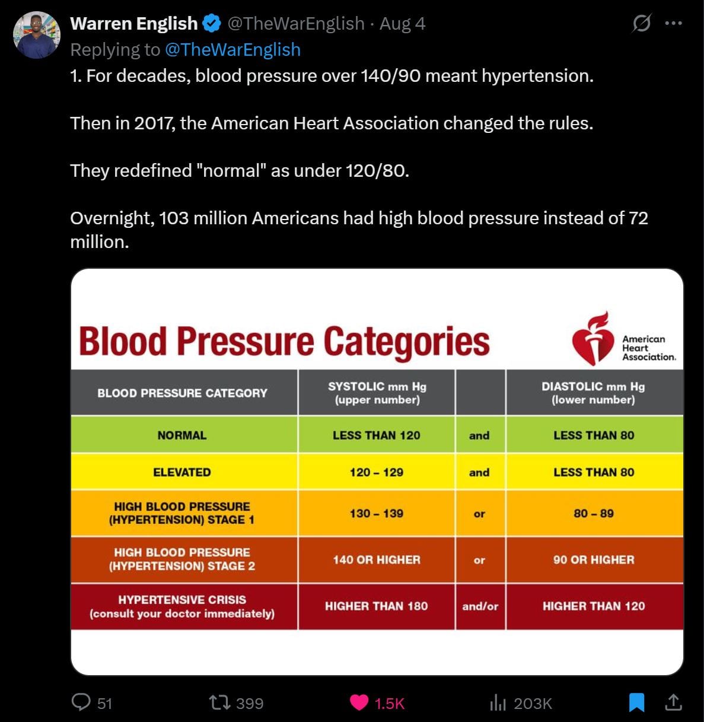This screenshot has width=704, height=722.
Task: Click the reply comment bubble icon
Action: click(x=81, y=702)
